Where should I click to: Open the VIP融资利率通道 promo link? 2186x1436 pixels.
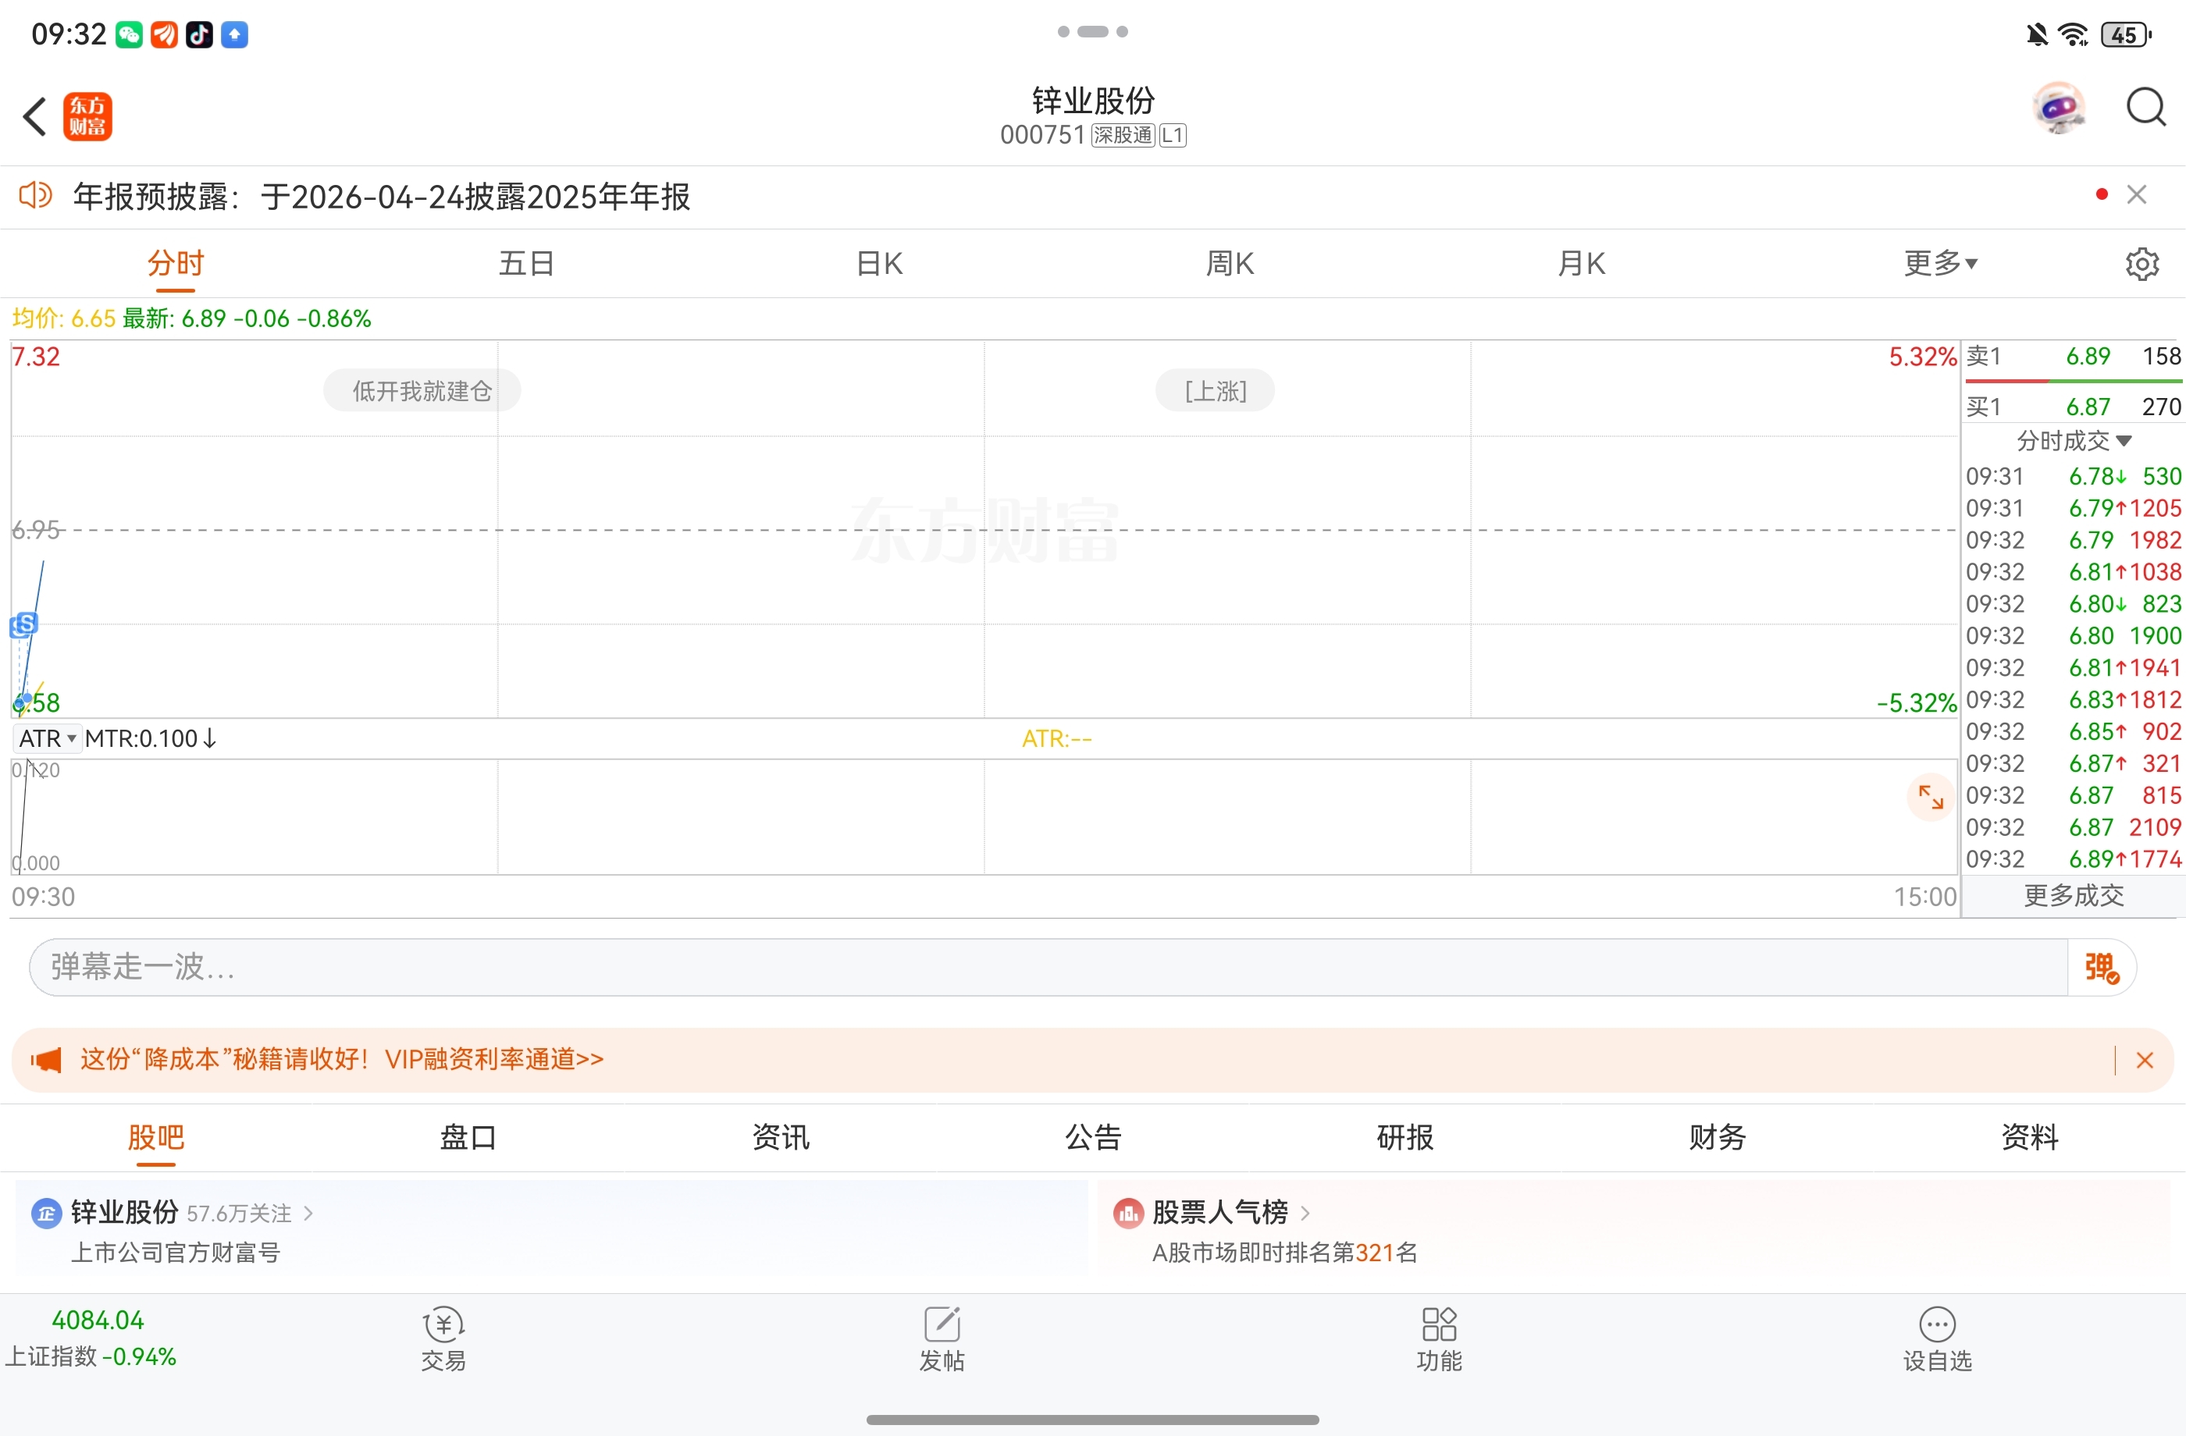(494, 1058)
